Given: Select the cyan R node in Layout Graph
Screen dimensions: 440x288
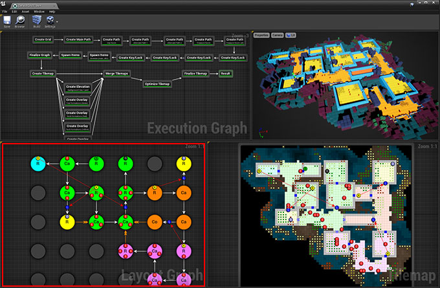Looking at the screenshot, I should (x=38, y=164).
